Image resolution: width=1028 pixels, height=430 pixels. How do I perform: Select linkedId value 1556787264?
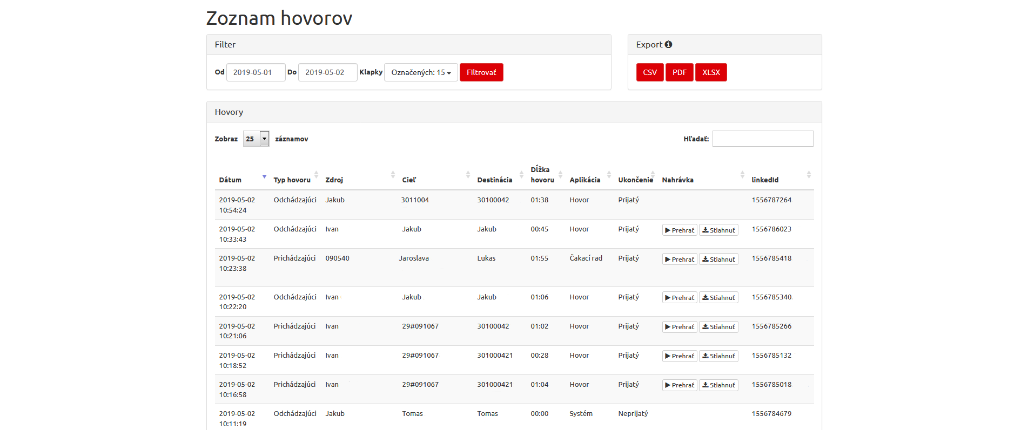[771, 200]
